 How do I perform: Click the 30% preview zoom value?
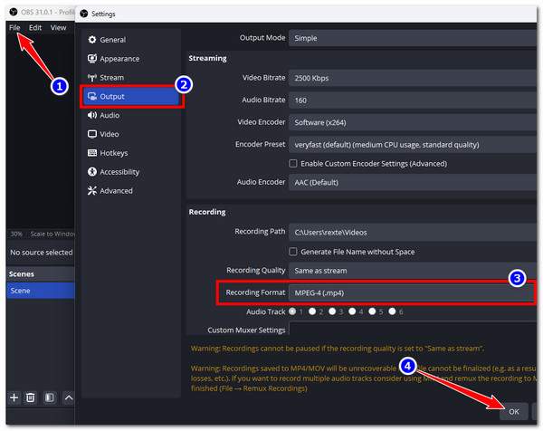[x=16, y=235]
